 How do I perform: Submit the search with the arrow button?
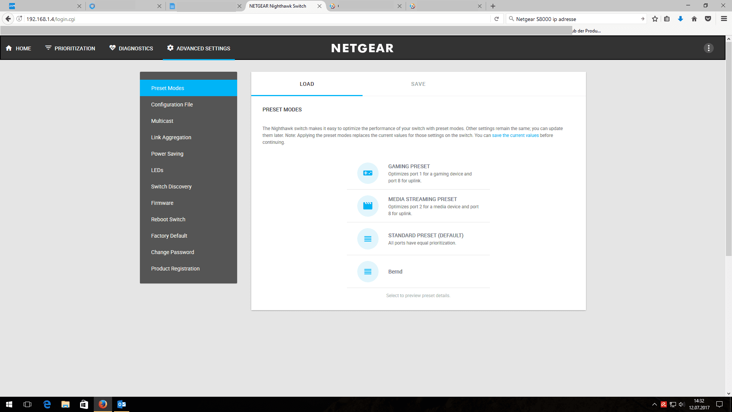[642, 19]
